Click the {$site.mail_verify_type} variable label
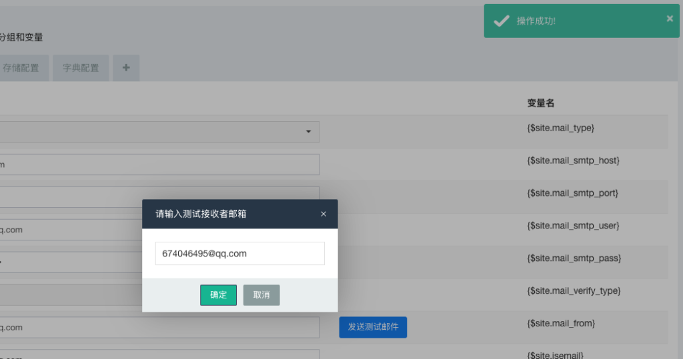This screenshot has width=683, height=359. coord(574,291)
